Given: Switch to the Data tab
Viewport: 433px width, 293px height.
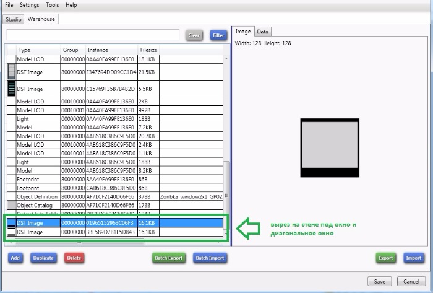Looking at the screenshot, I should [263, 32].
